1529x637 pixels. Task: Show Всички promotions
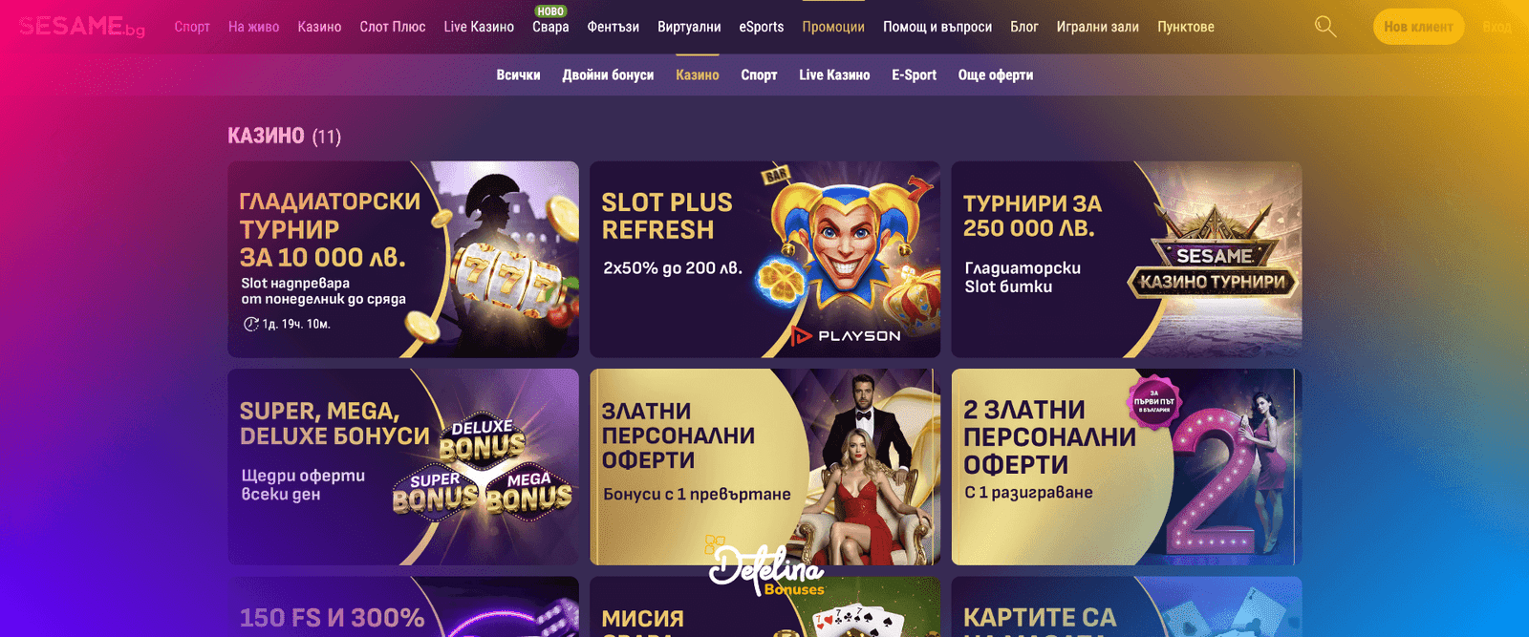coord(518,74)
